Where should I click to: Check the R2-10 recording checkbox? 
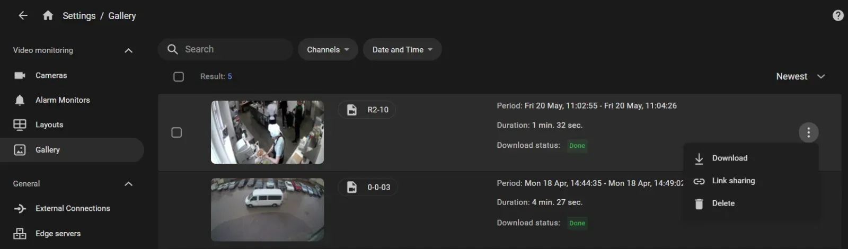coord(176,132)
